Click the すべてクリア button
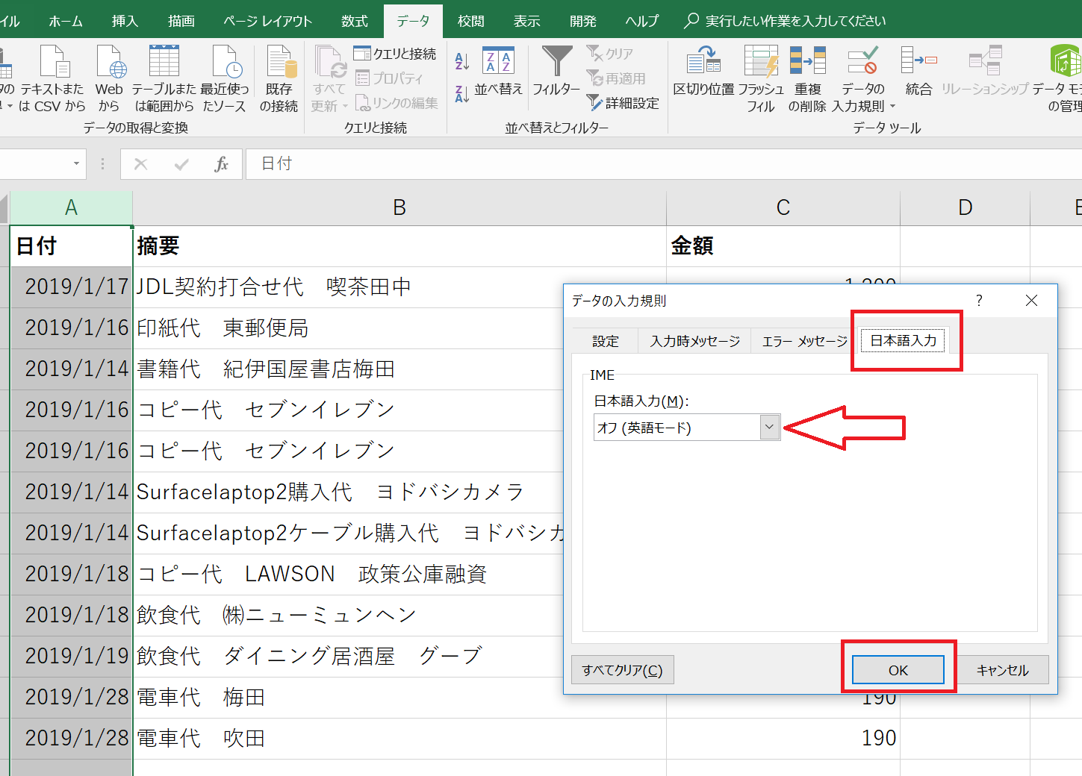 pos(622,670)
